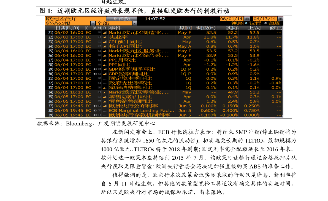Screen dimensions: 328x201
Task: Sort by the 事件 column header
Action: coord(115,28)
